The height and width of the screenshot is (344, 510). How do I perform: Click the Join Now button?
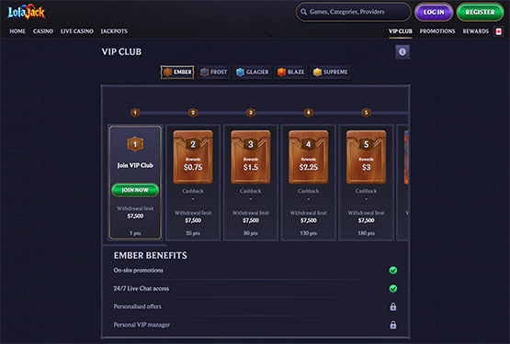tap(135, 190)
